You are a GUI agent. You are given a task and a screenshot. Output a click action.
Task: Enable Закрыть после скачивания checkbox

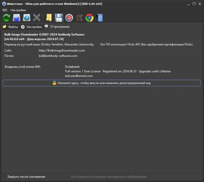(5, 176)
